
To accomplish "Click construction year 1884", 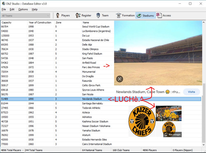I will [x=31, y=63].
